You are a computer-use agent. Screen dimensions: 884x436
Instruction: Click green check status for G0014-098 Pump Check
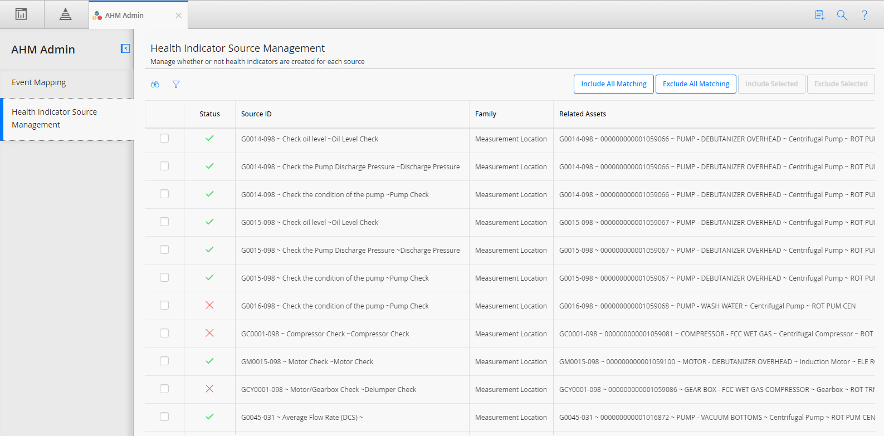point(209,194)
